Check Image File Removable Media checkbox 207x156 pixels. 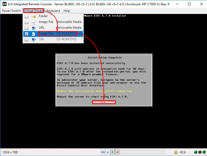click(x=26, y=22)
